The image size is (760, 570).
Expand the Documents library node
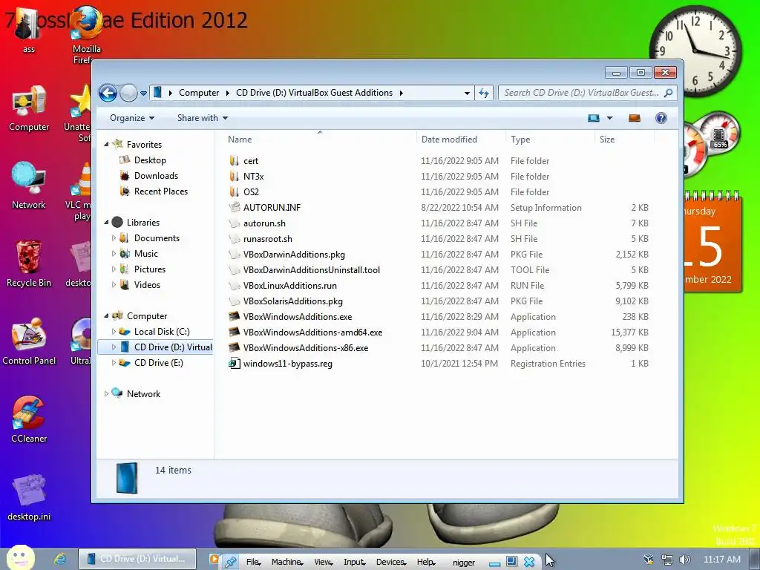[114, 238]
